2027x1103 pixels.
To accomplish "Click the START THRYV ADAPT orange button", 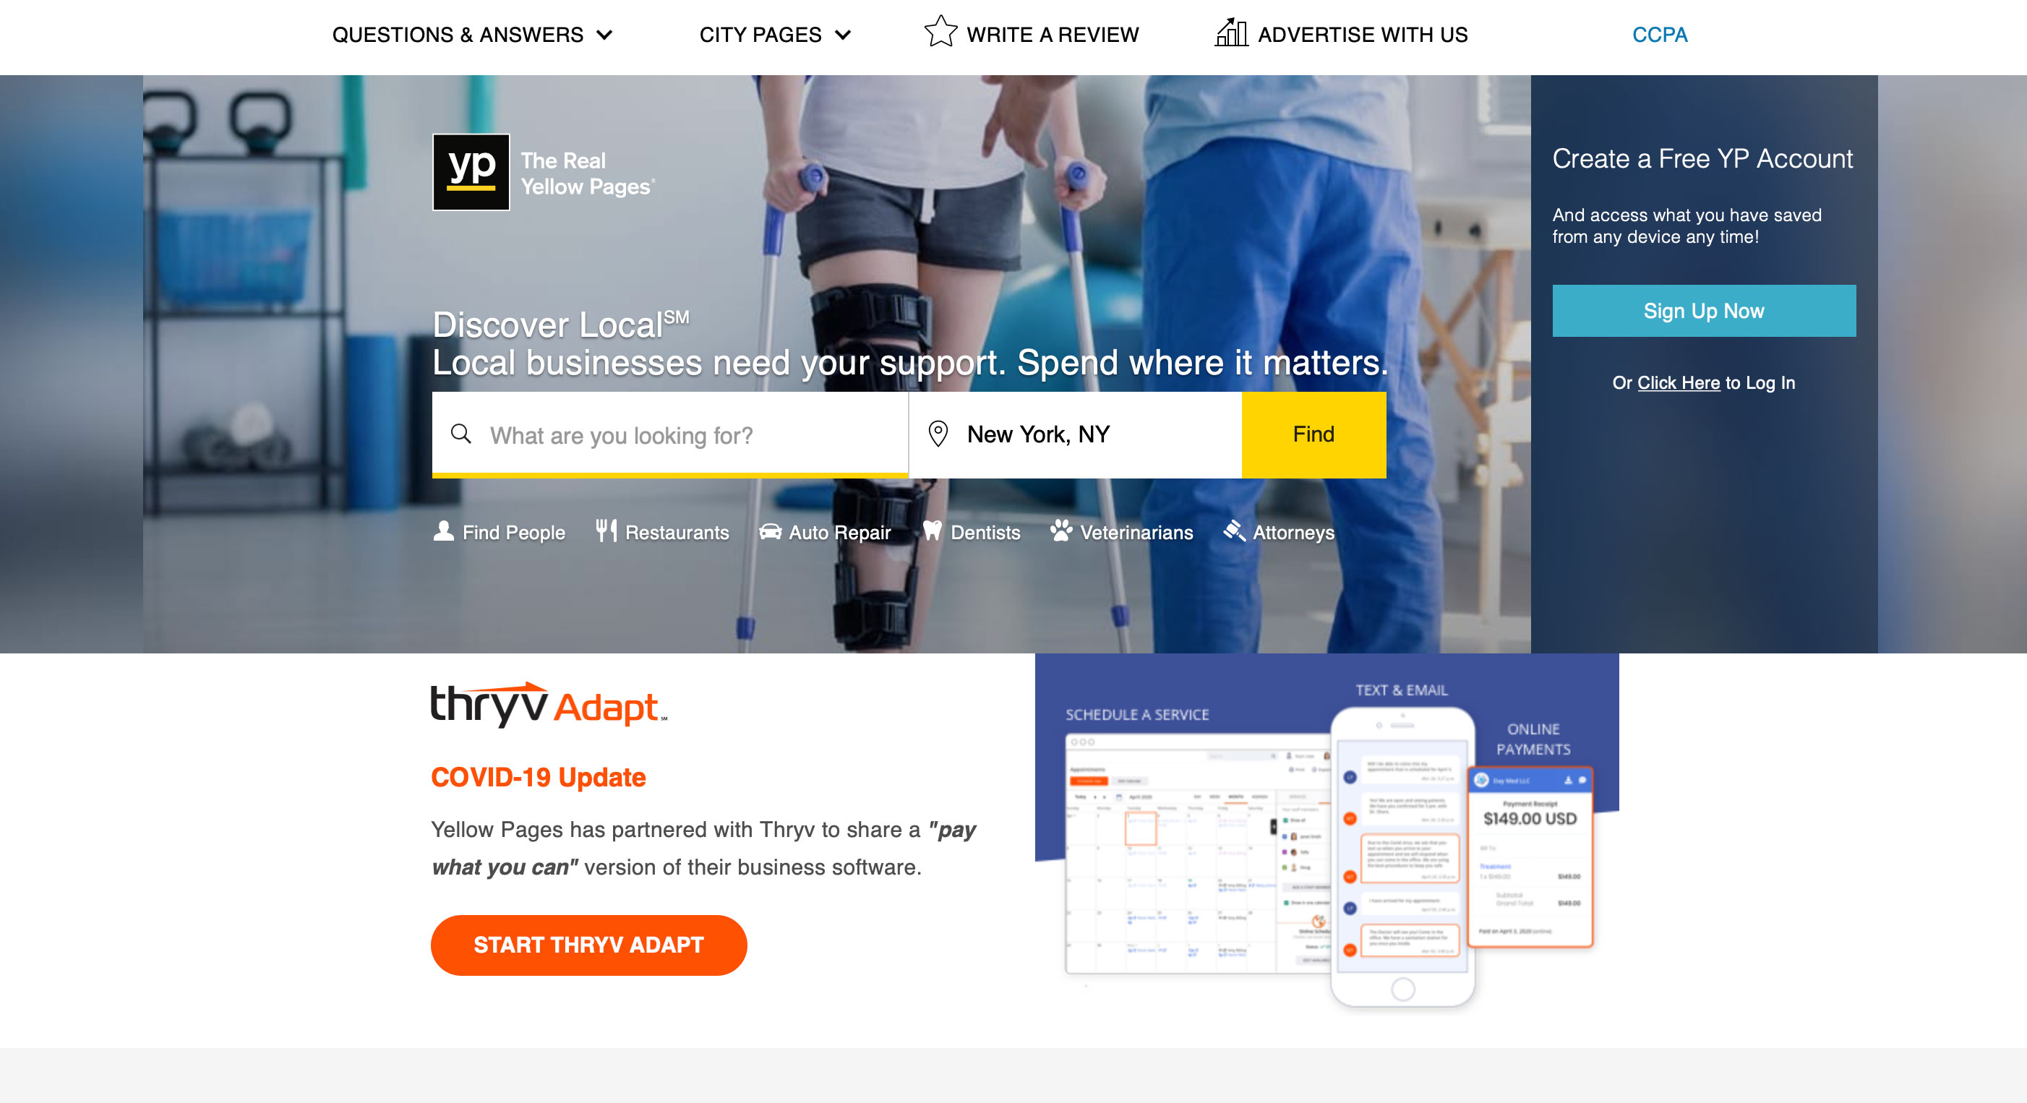I will [588, 944].
